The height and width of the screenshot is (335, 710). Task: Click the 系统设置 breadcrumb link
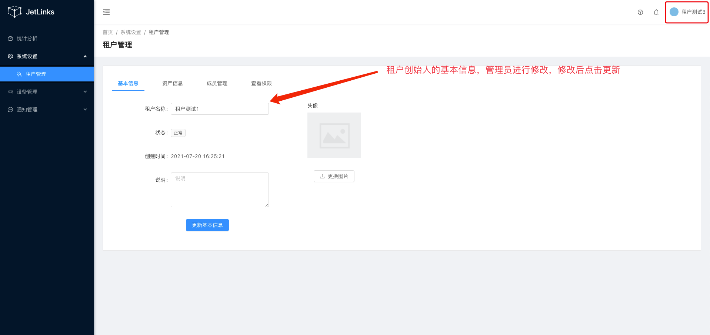coord(131,32)
